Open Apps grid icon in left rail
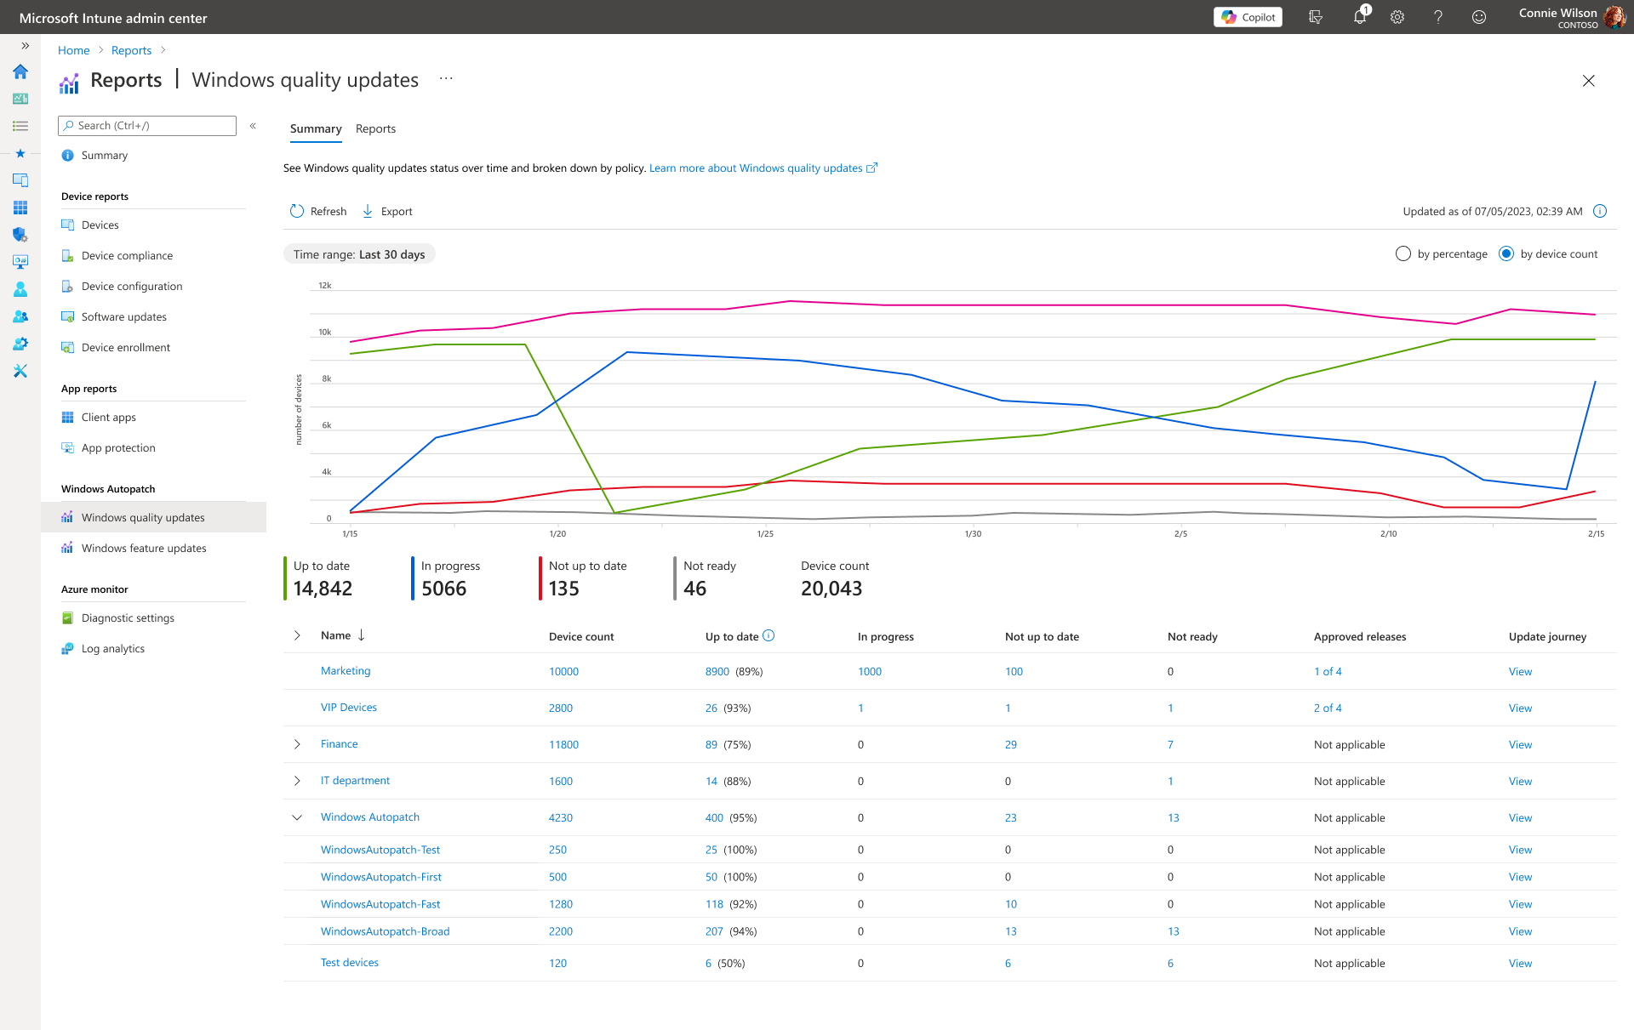The image size is (1634, 1030). [20, 208]
